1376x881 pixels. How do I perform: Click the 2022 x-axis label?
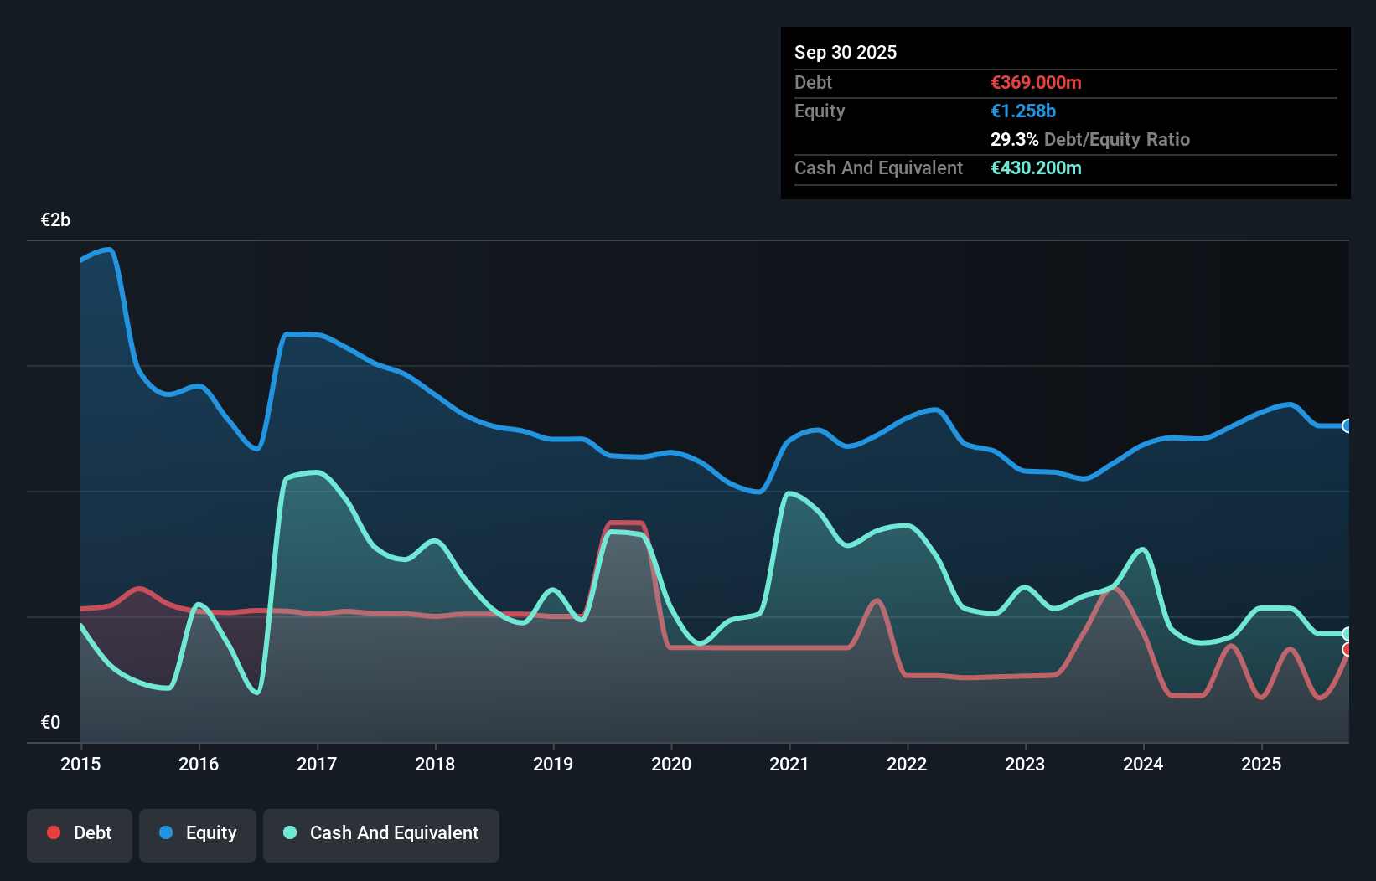tap(908, 764)
